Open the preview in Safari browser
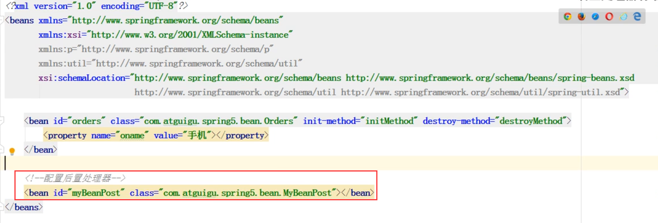Viewport: 658px width, 223px height. click(x=595, y=17)
